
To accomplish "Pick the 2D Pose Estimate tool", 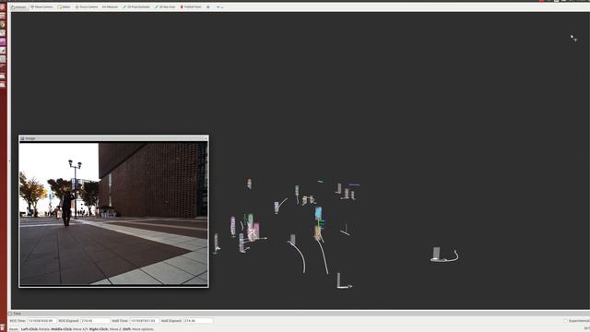I will 136,6.
